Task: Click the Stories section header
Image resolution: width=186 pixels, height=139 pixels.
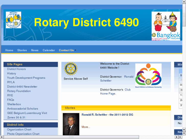Action: (x=116, y=108)
